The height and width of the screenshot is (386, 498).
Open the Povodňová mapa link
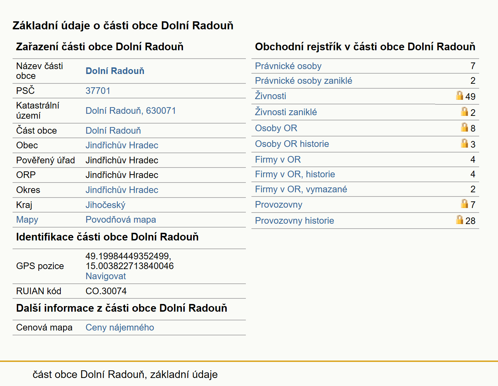tap(121, 220)
